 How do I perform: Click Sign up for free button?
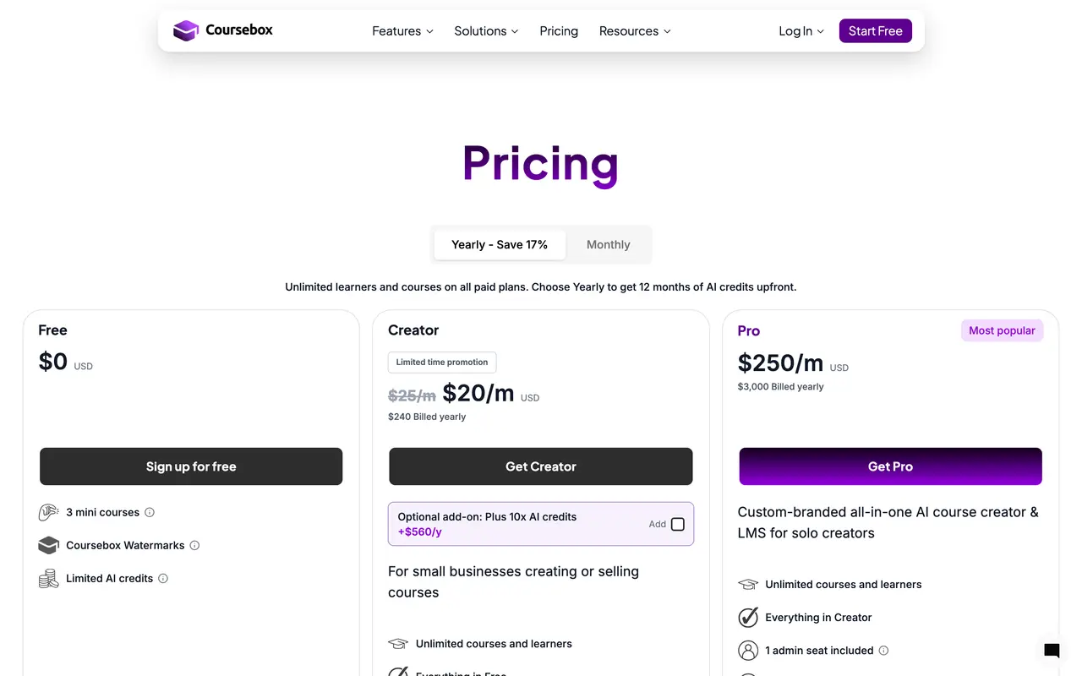(191, 466)
